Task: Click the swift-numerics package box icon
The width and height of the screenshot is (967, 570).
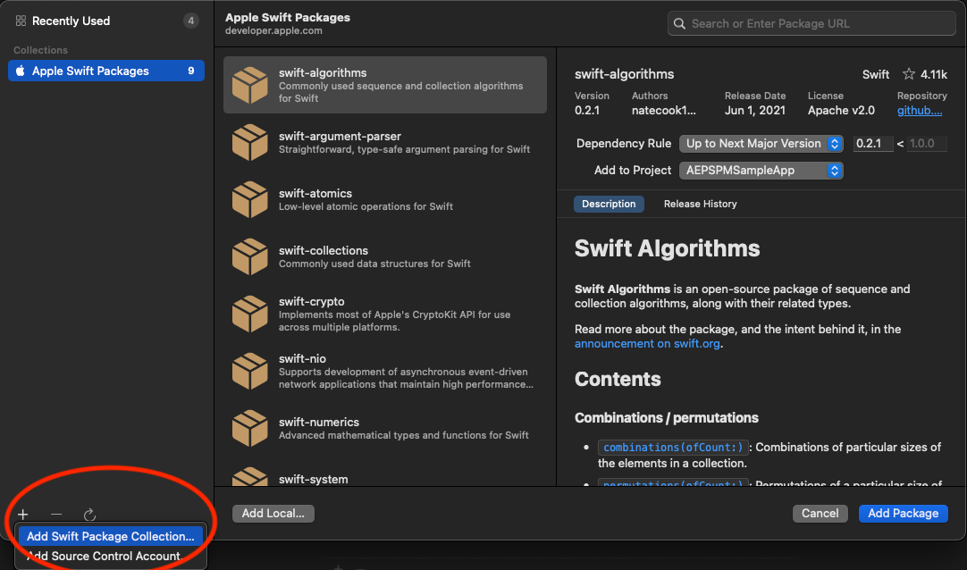Action: click(x=249, y=428)
